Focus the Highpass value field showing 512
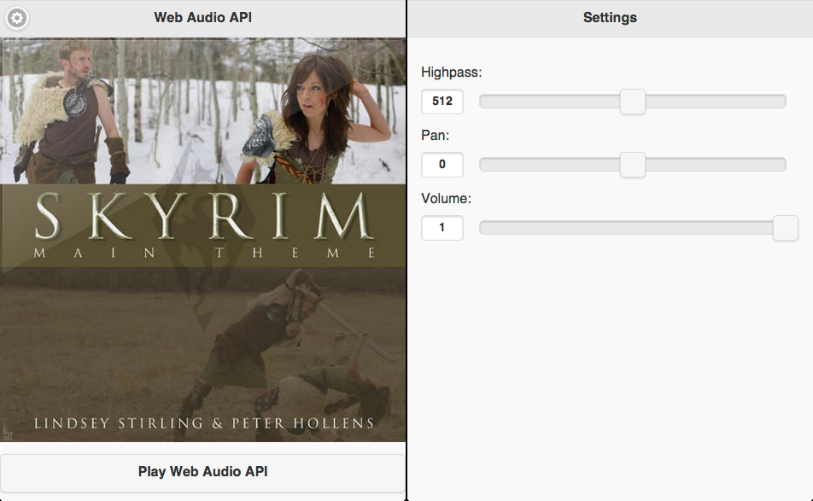This screenshot has width=813, height=501. [x=442, y=102]
